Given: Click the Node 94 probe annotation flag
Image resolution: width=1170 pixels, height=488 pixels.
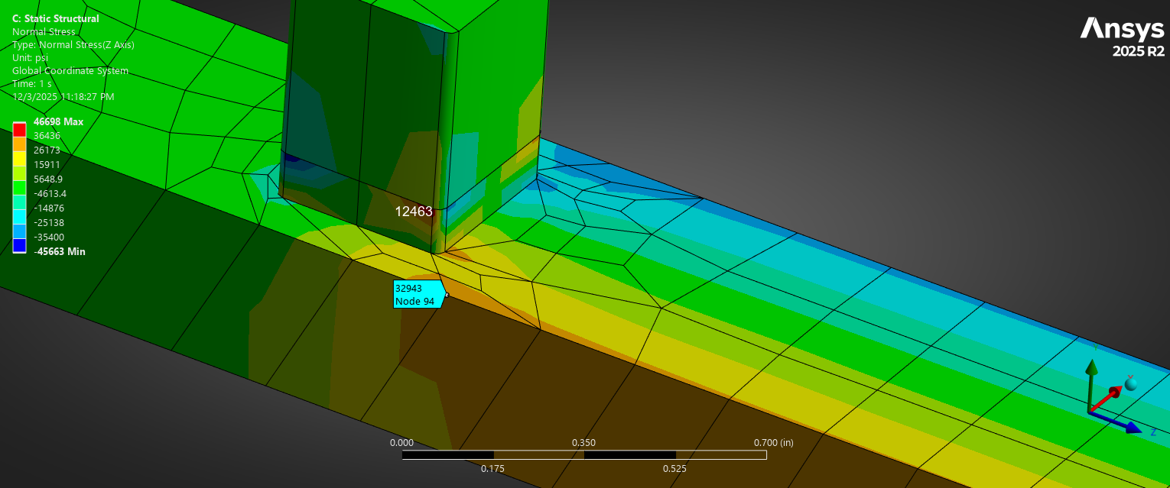Looking at the screenshot, I should coord(418,295).
